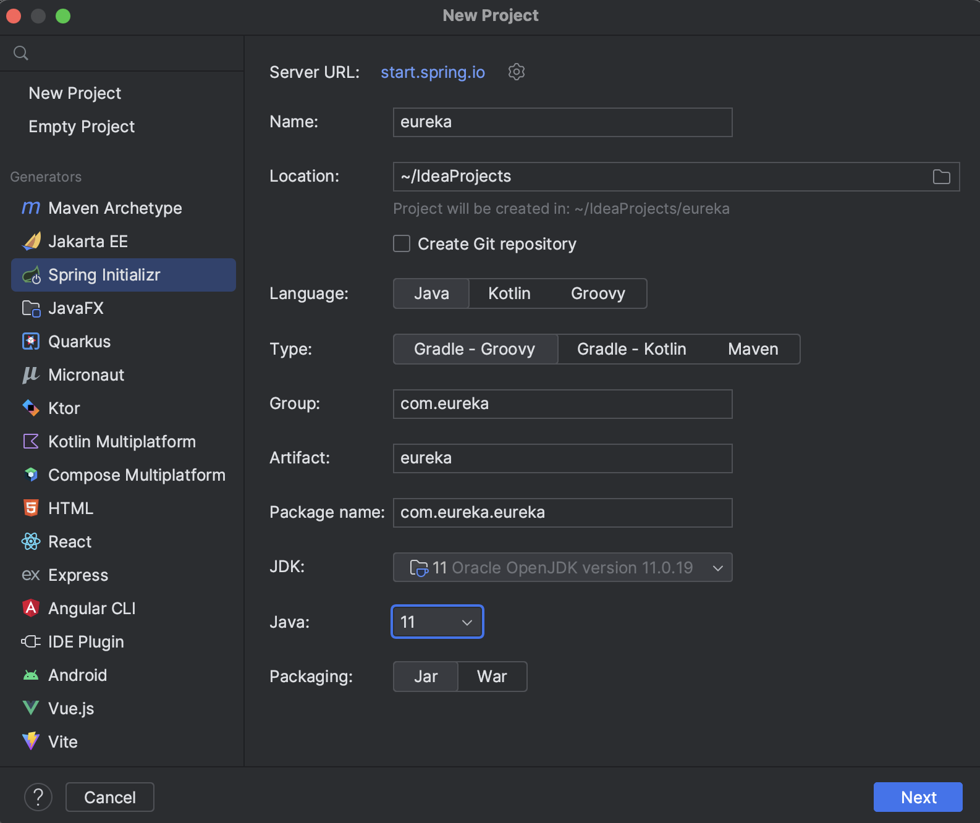
Task: Select Vite generator
Action: [x=124, y=742]
